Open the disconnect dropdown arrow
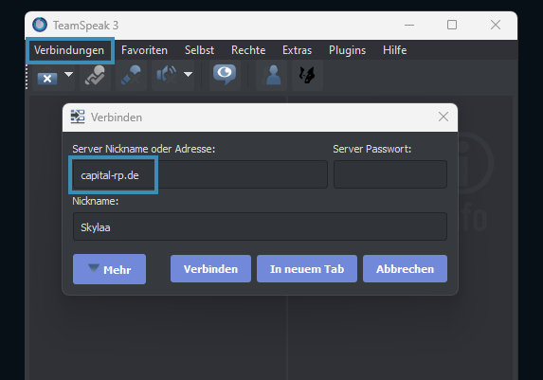Viewport: 543px width, 380px height. coord(69,74)
